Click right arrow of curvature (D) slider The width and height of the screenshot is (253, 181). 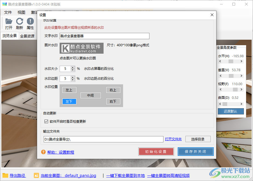coord(241,104)
